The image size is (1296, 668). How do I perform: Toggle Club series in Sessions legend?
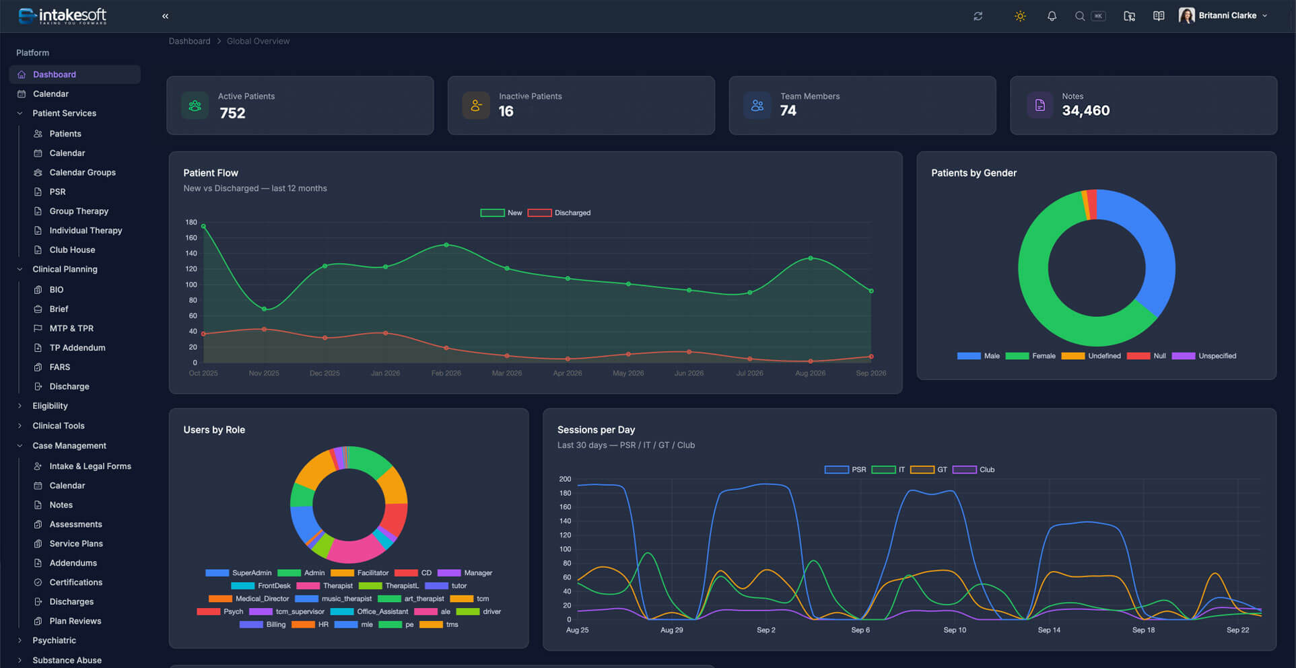click(x=974, y=470)
